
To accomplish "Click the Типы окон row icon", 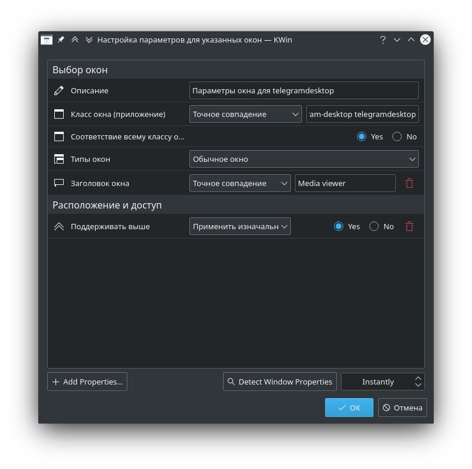I will coord(58,159).
